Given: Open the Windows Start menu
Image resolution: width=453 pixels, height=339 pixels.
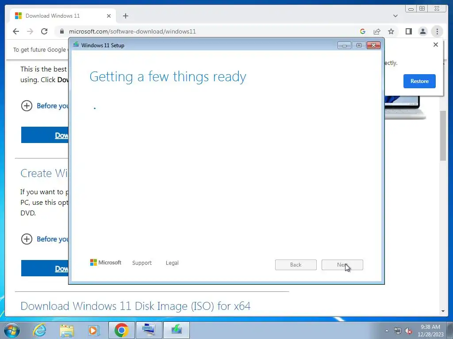Looking at the screenshot, I should [12, 330].
